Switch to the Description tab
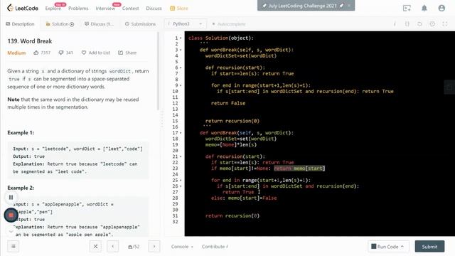455x256 pixels. [20, 24]
